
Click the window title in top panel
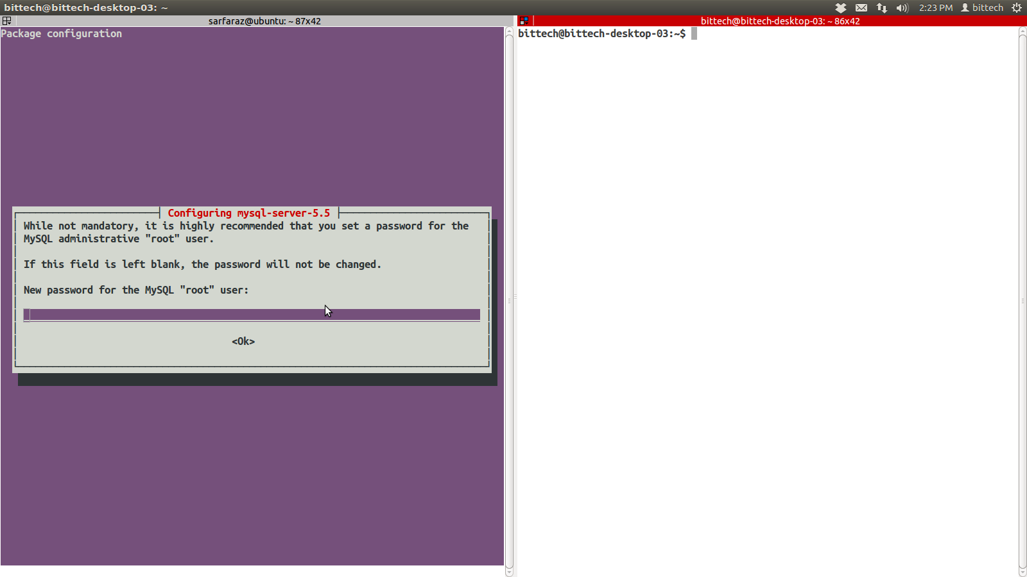(x=85, y=8)
